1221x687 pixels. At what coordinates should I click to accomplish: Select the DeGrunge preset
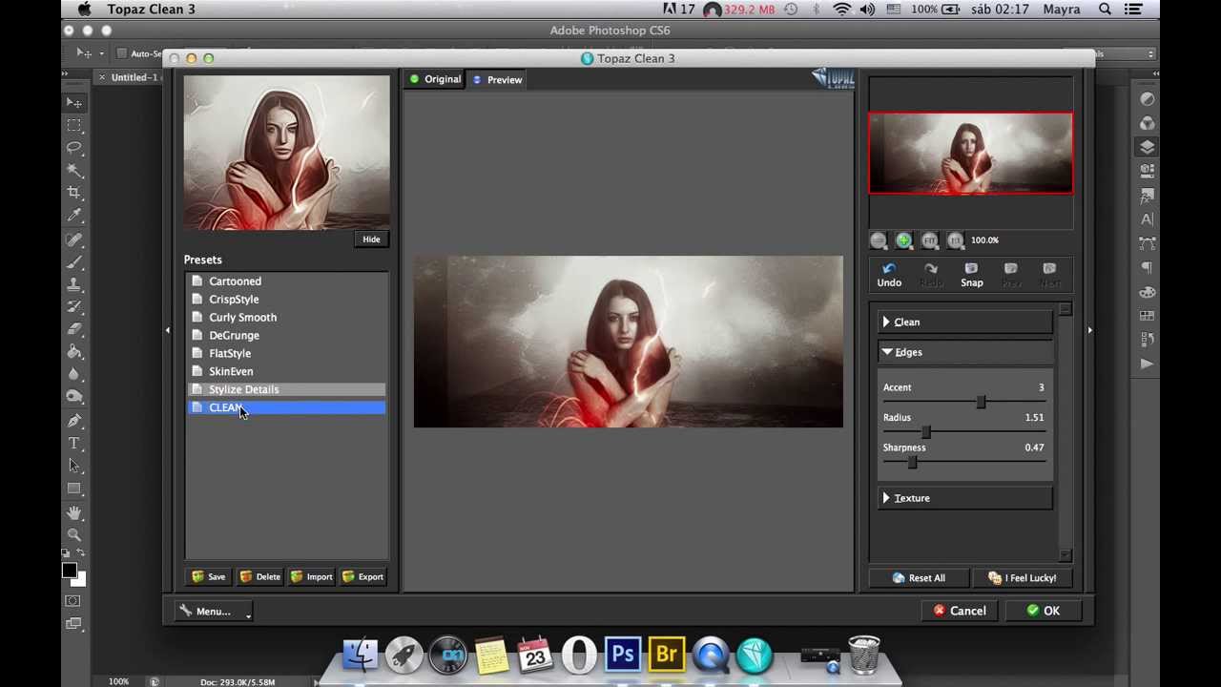tap(285, 336)
